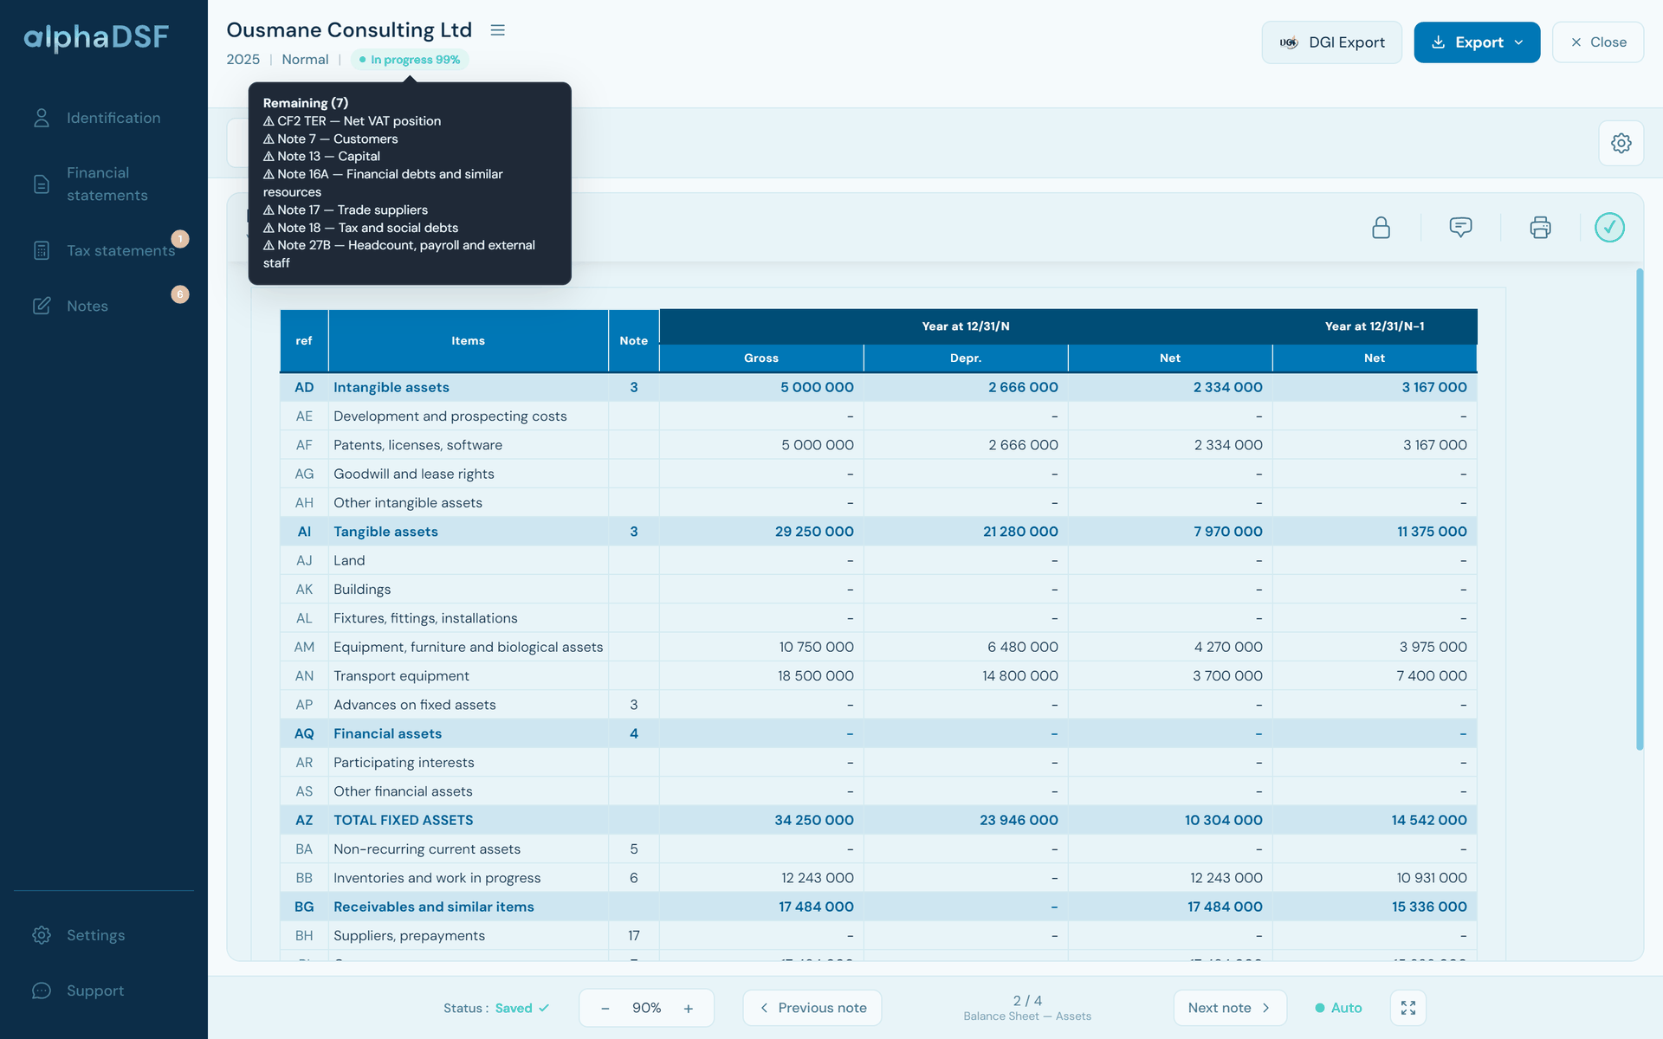This screenshot has height=1039, width=1663.
Task: Print the note with printer icon
Action: pos(1540,228)
